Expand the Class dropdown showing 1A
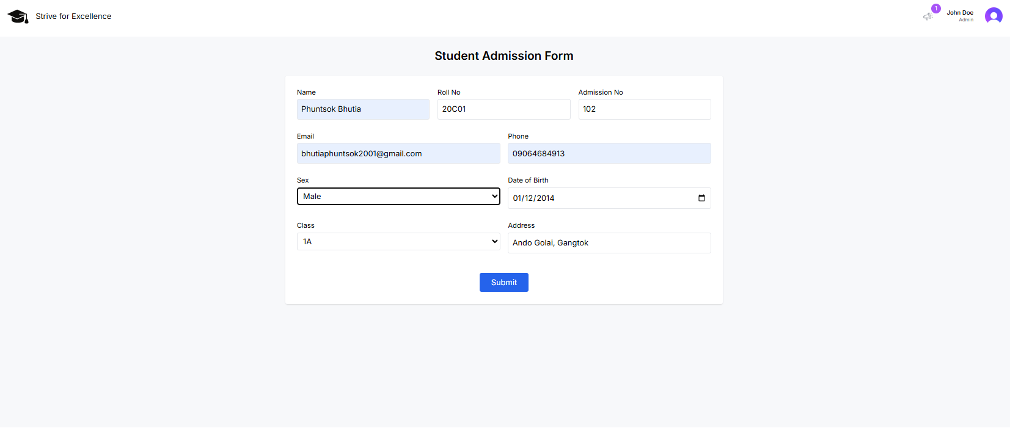This screenshot has width=1010, height=428. coord(398,242)
